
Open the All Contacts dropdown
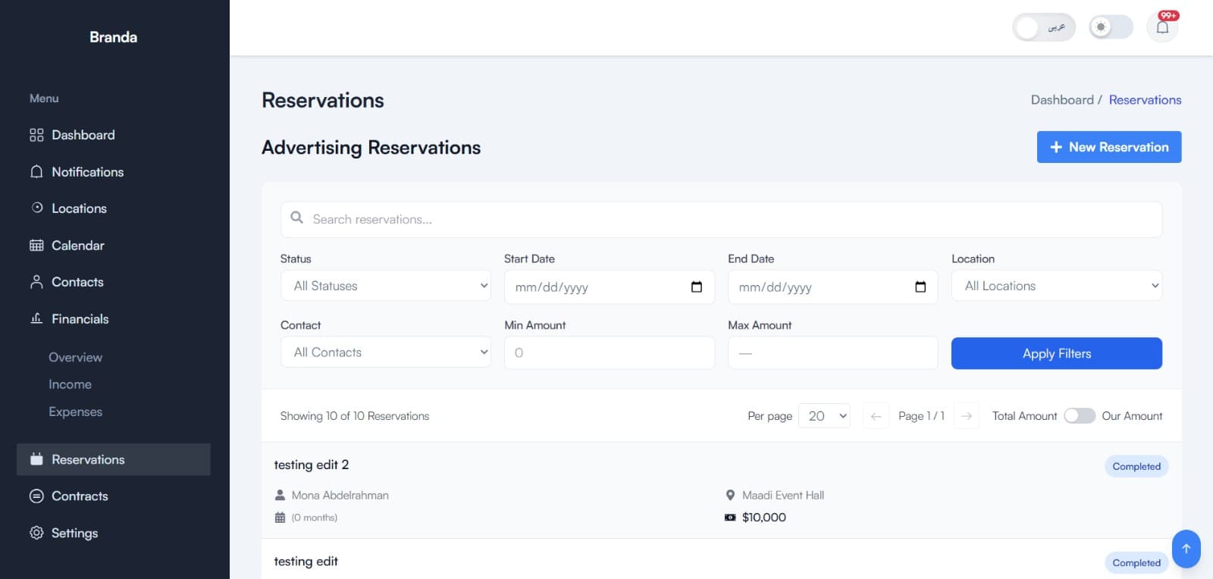coord(386,352)
